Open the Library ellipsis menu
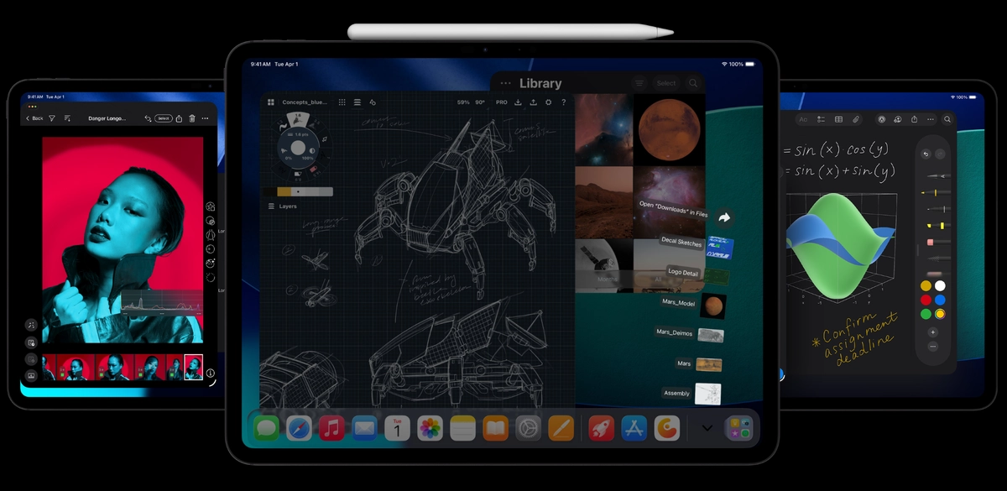1007x491 pixels. [505, 82]
